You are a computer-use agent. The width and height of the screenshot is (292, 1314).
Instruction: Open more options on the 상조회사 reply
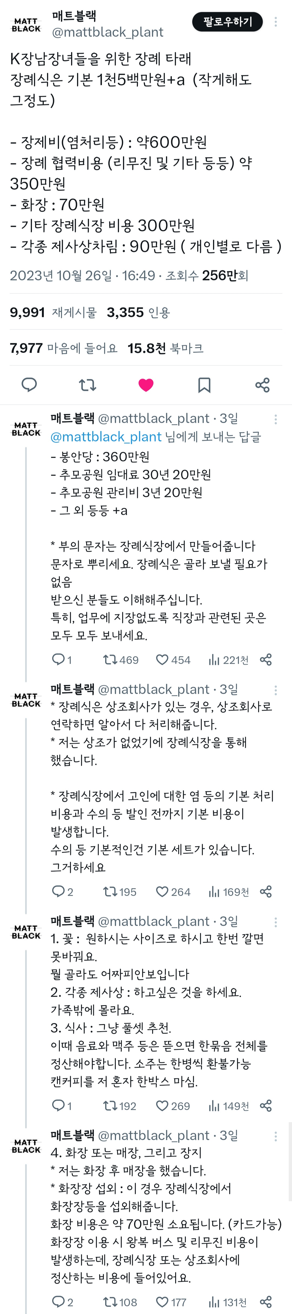pyautogui.click(x=276, y=690)
